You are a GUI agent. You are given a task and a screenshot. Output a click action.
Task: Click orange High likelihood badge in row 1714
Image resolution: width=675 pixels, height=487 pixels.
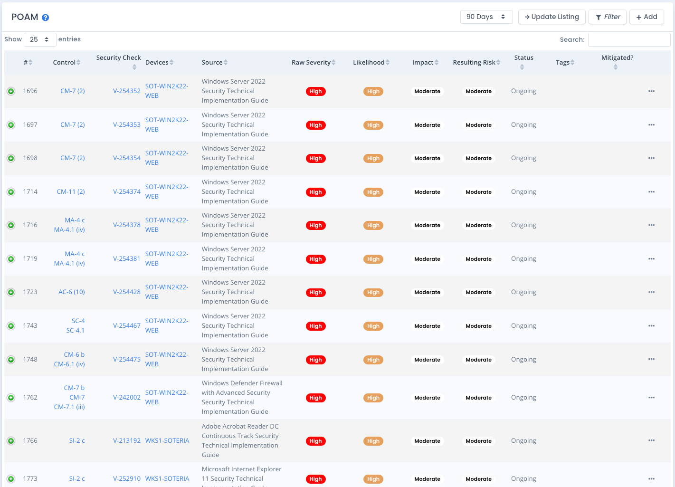pos(373,192)
